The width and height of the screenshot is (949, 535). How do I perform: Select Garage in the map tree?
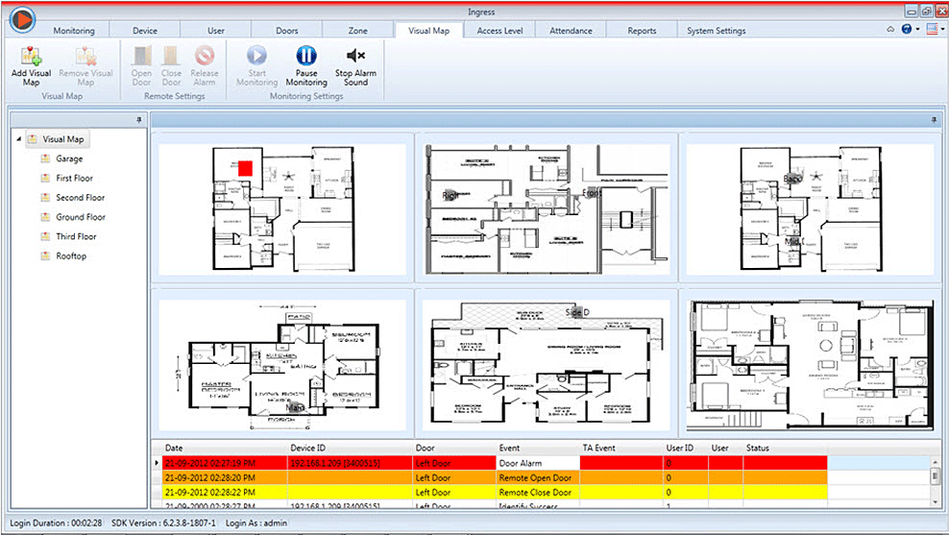pyautogui.click(x=69, y=159)
